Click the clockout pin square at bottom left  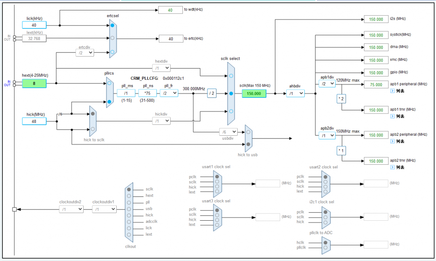point(15,209)
